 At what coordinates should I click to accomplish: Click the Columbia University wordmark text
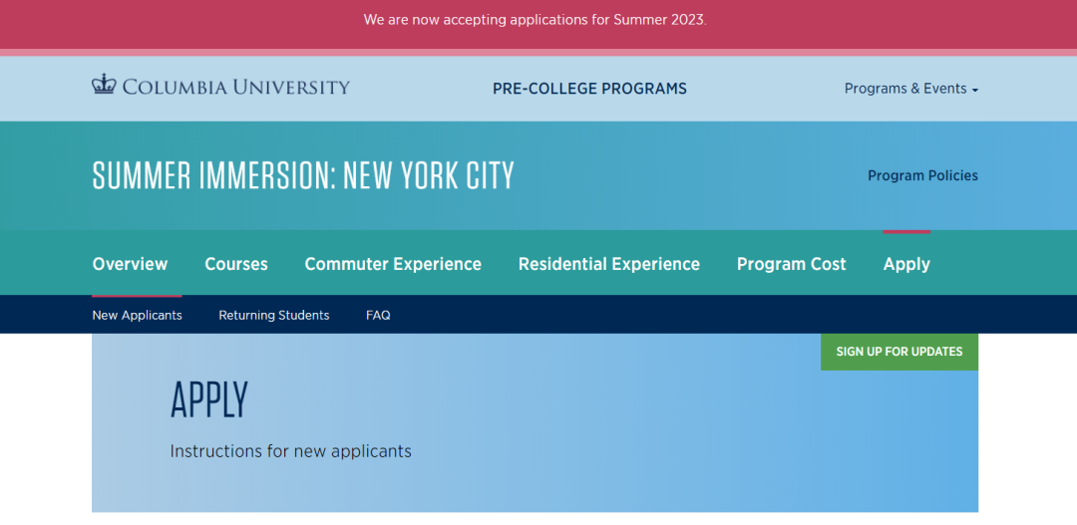pos(236,88)
